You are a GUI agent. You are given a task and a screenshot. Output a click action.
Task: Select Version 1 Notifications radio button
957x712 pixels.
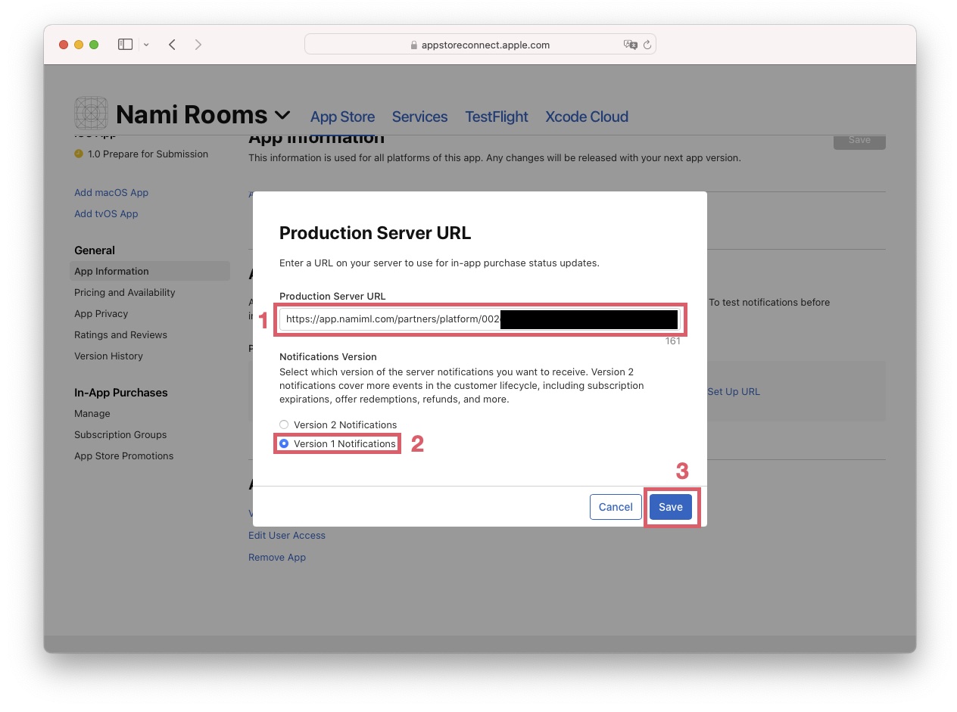tap(284, 443)
